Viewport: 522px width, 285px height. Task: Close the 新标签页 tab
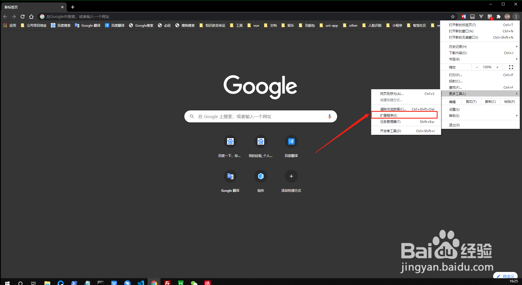pyautogui.click(x=62, y=7)
